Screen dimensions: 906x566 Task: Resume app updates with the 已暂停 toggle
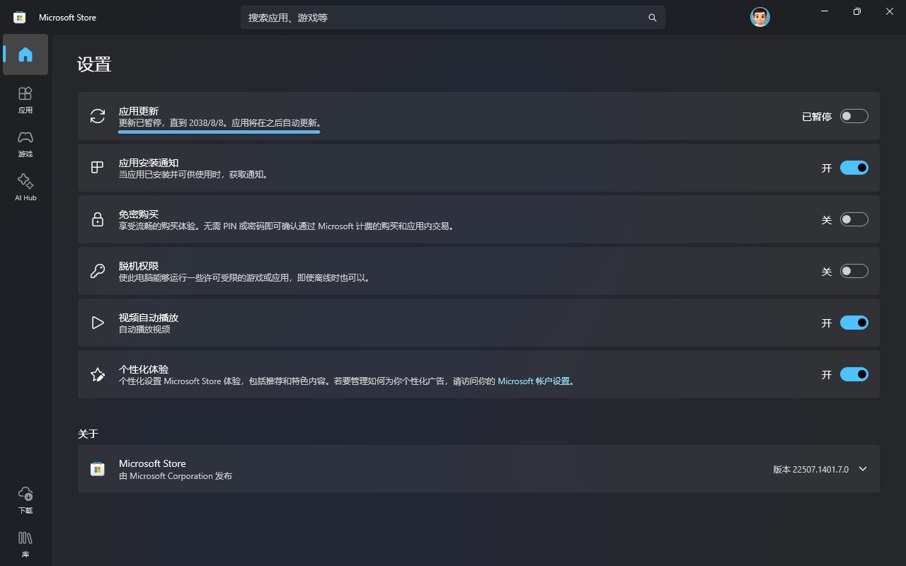(x=854, y=116)
